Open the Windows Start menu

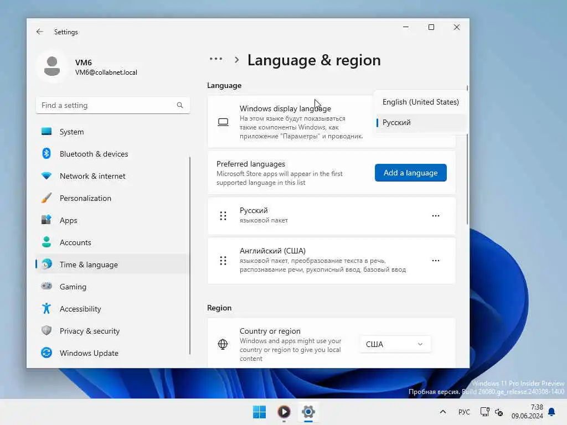(x=259, y=412)
